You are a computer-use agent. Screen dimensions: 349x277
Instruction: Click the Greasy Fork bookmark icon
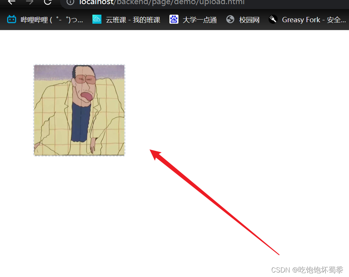coord(273,20)
